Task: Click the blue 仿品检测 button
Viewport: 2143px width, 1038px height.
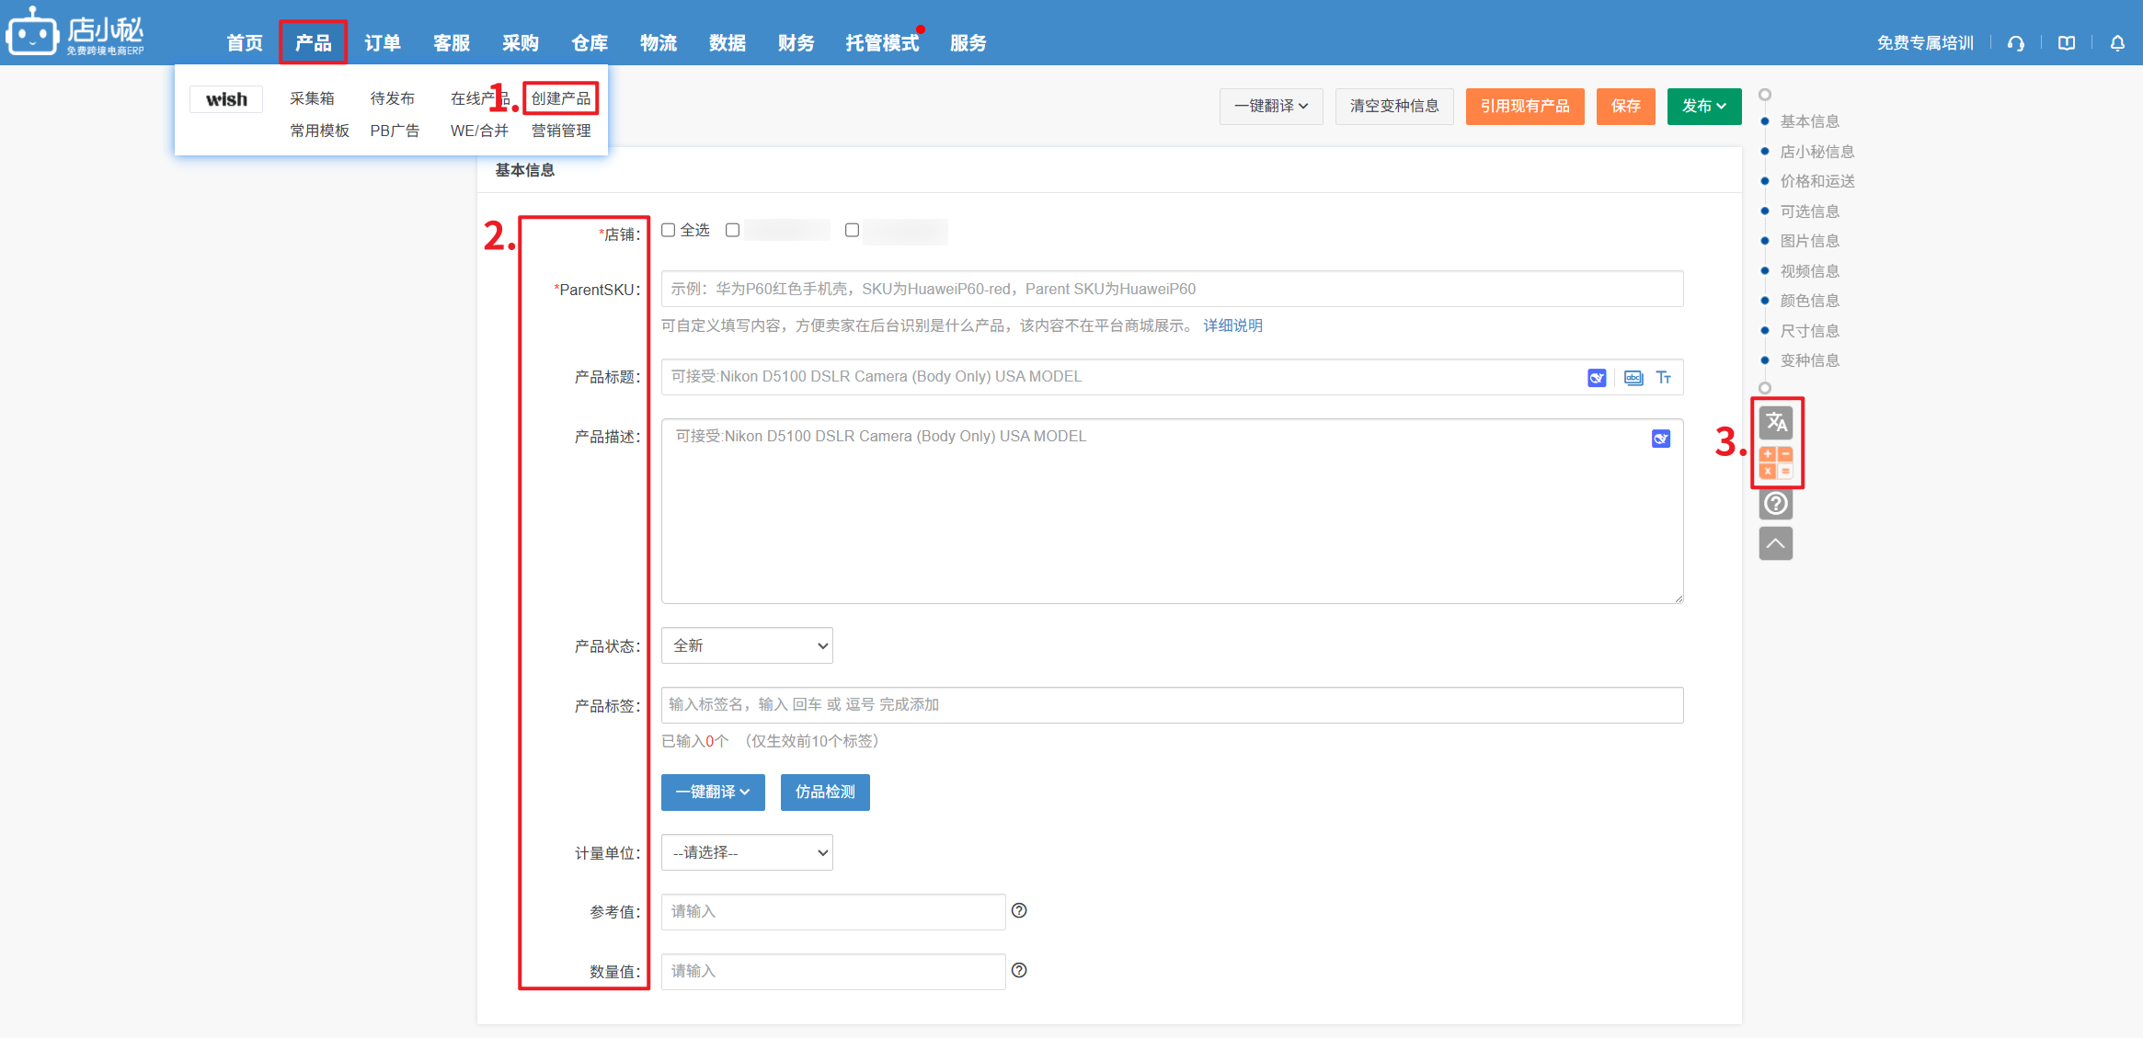Action: 825,792
